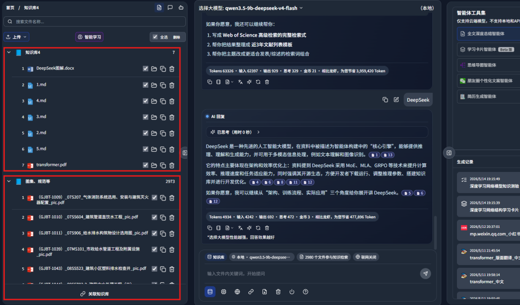The height and width of the screenshot is (305, 520).
Task: Open export dropdown under the latest AI reply (Tokens 4934)
Action: tap(229, 228)
